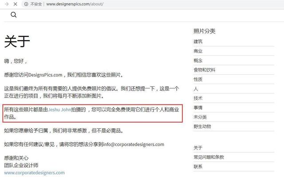The image size is (284, 181).
Task: Open the 联系 page link
Action: 198,166
